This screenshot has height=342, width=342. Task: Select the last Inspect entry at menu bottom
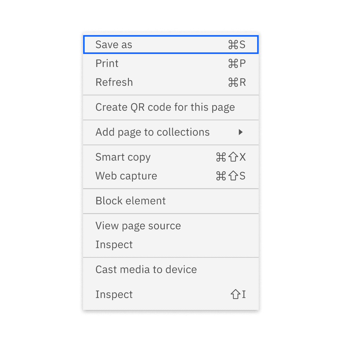(x=114, y=294)
